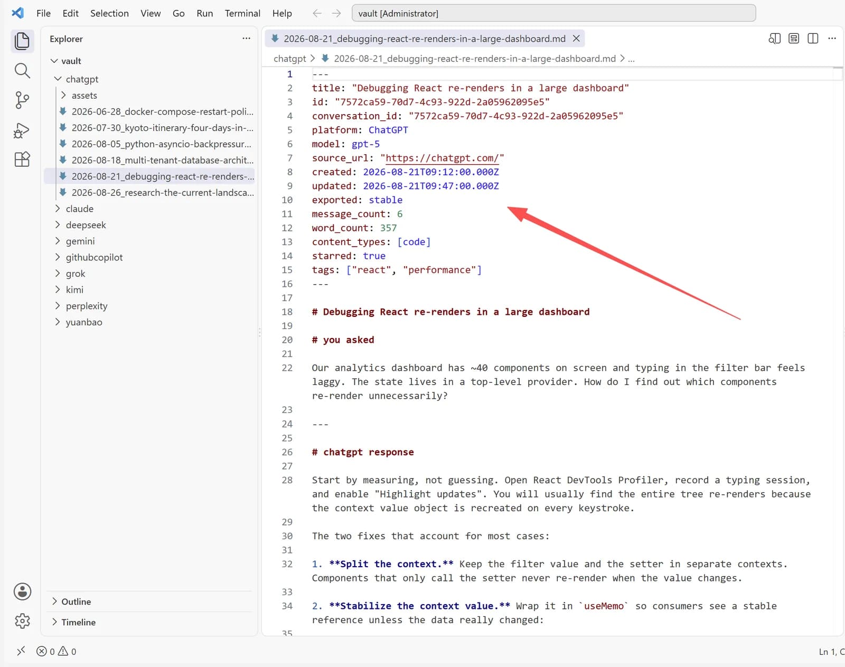Close the debugging-react-re-renders editor tab
Screen dimensions: 845x667
[576, 39]
